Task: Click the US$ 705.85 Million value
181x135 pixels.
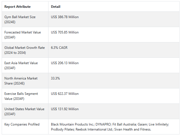Action: point(65,32)
